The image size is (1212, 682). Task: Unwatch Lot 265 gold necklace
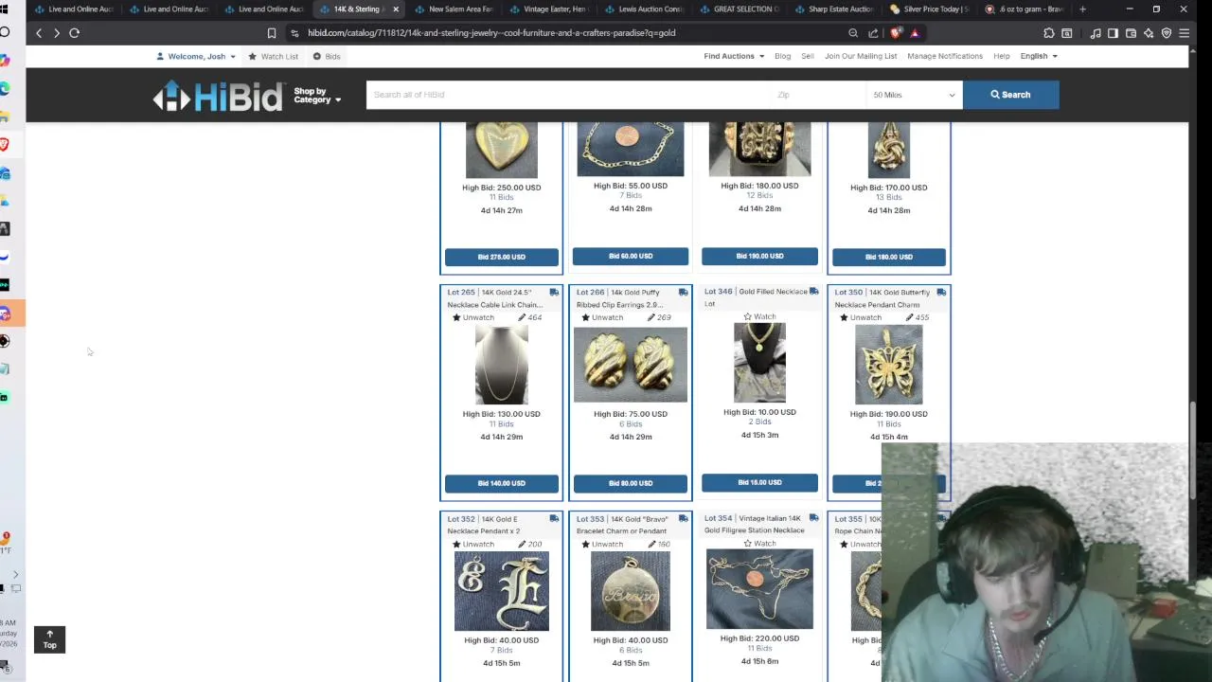click(472, 317)
